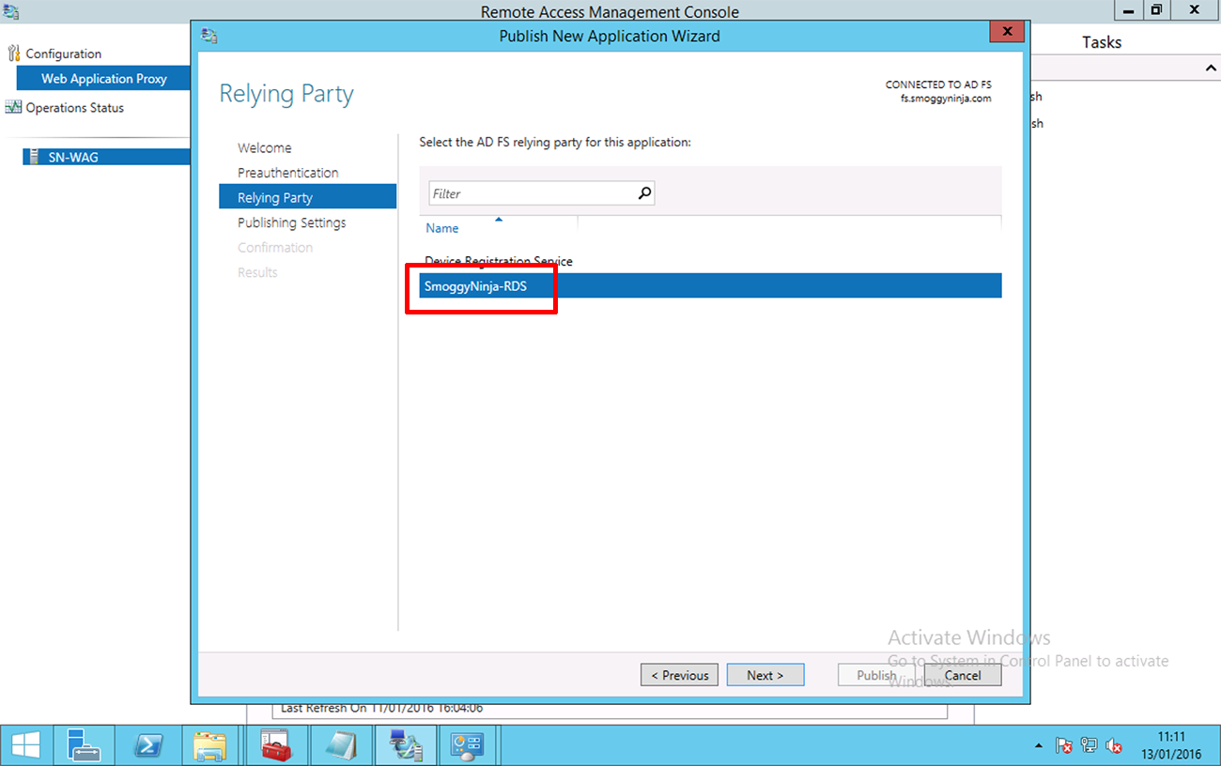Click the search magnifier in the Filter box
The width and height of the screenshot is (1221, 766).
[x=644, y=193]
